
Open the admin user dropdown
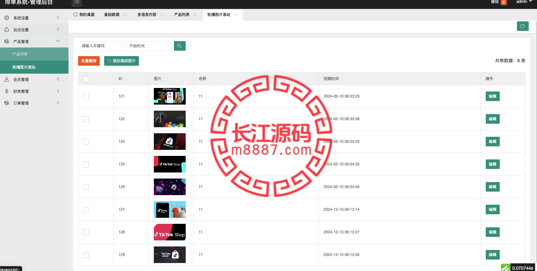(524, 2)
